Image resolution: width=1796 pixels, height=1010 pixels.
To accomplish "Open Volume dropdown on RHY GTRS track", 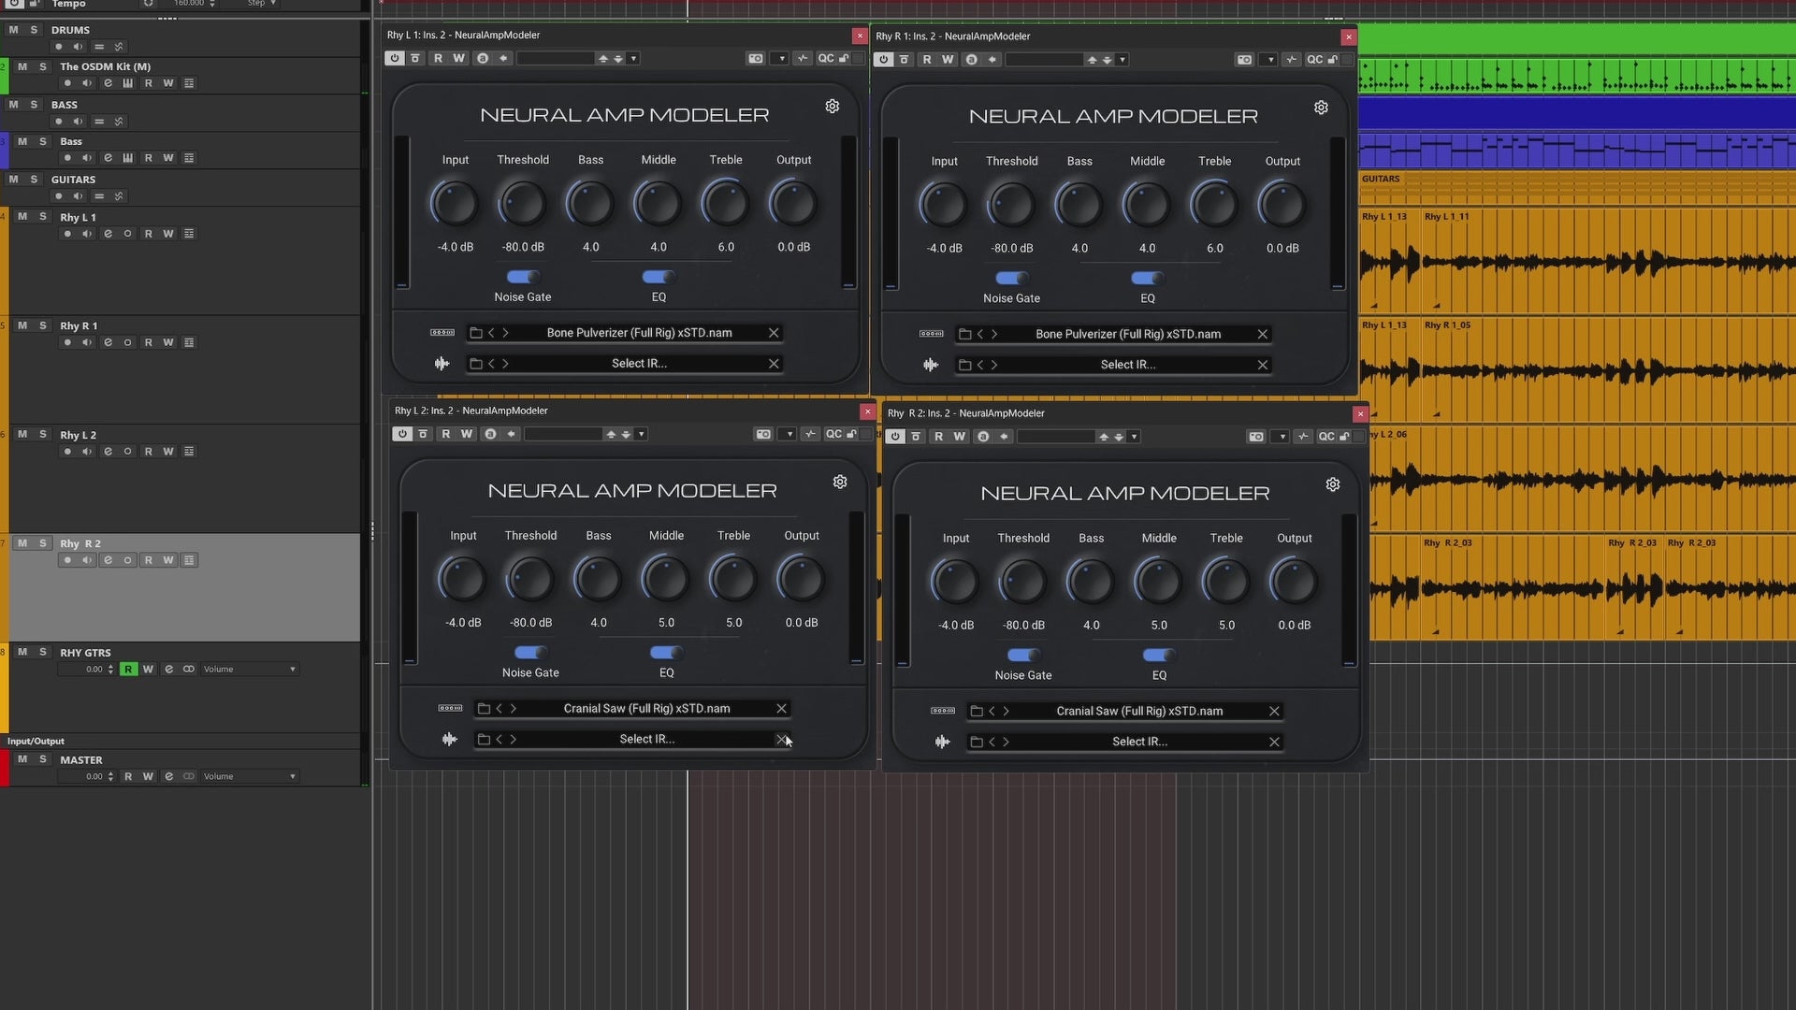I will (x=249, y=670).
